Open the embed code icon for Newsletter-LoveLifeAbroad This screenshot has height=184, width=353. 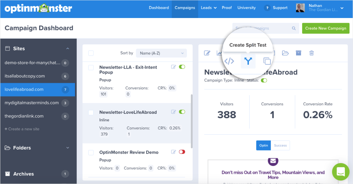(x=229, y=61)
